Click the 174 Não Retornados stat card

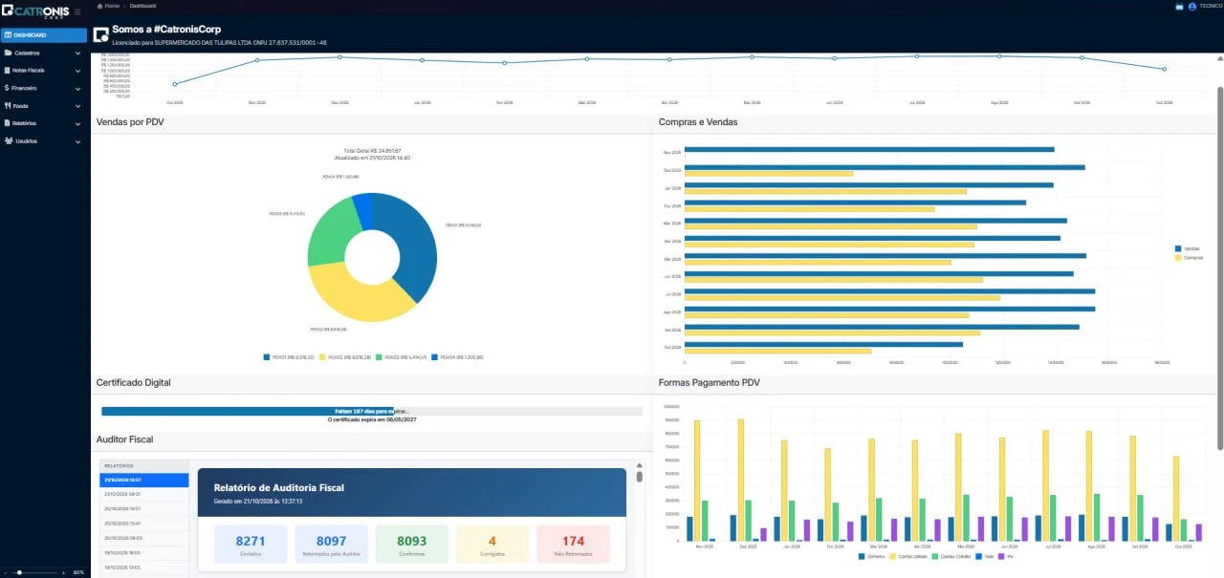pos(573,544)
